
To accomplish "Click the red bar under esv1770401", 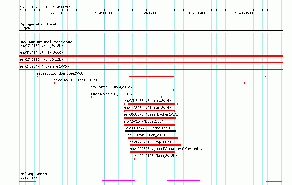I will tap(156, 145).
